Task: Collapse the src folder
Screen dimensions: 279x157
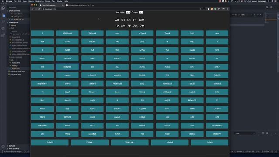Action: (12, 60)
